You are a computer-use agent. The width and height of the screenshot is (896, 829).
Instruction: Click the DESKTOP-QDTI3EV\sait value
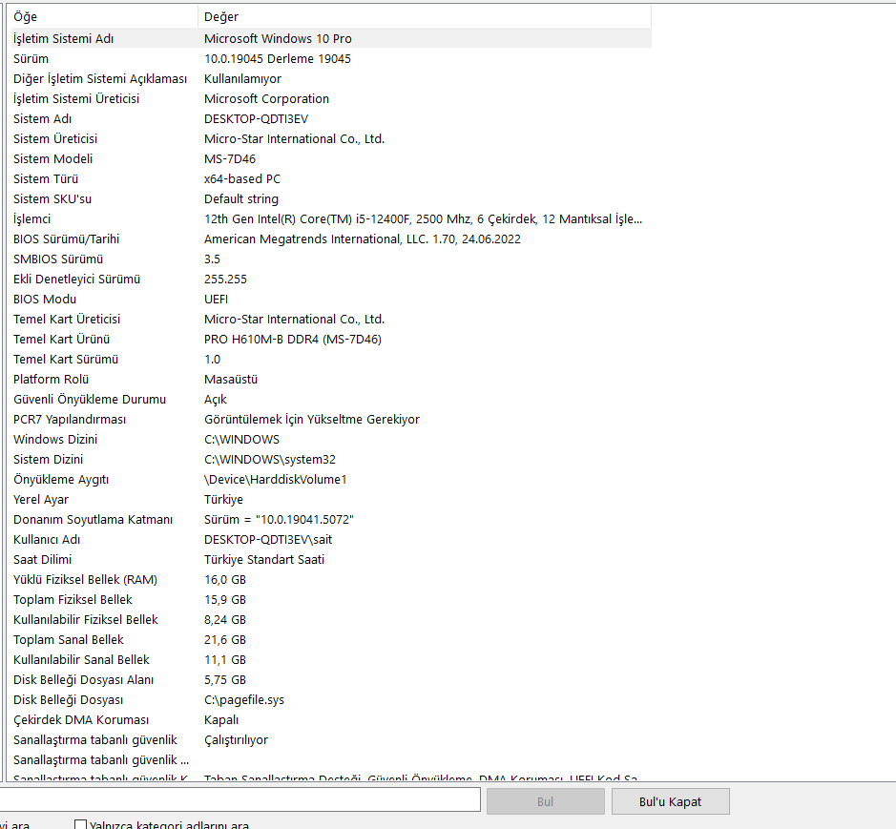268,539
